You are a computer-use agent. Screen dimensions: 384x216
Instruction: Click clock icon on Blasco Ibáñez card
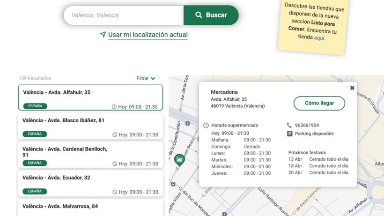(115, 134)
